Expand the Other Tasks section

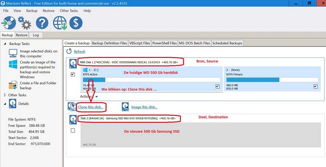click(5, 95)
